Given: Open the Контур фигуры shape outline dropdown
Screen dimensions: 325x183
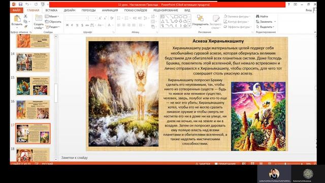Looking at the screenshot, I should pyautogui.click(x=236, y=21).
